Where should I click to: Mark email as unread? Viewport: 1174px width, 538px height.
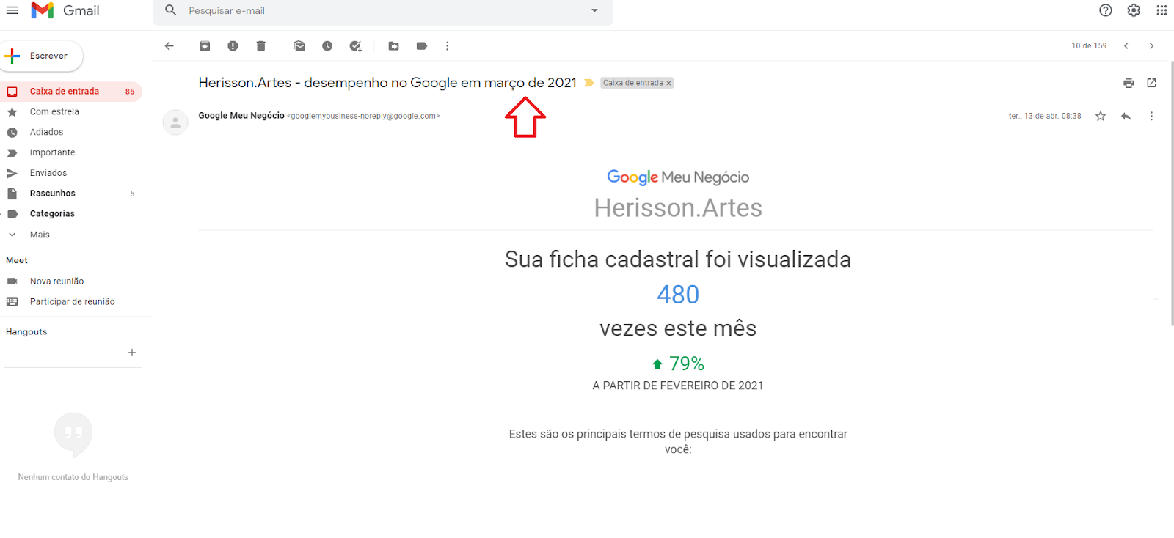coord(299,45)
